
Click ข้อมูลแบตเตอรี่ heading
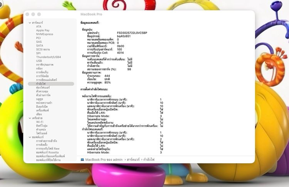click(x=90, y=23)
